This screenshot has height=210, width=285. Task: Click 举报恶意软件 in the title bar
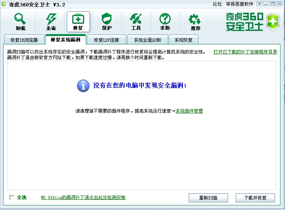tap(239, 4)
